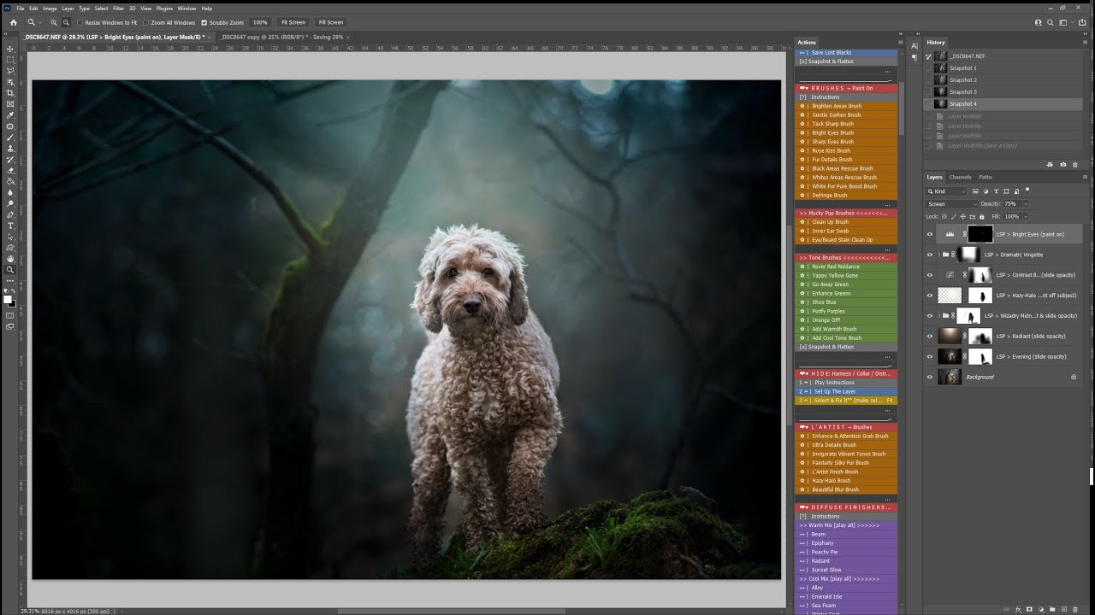Switch to the Channels tab

[x=960, y=177]
